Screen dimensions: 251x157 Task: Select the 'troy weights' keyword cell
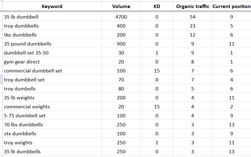point(52,142)
